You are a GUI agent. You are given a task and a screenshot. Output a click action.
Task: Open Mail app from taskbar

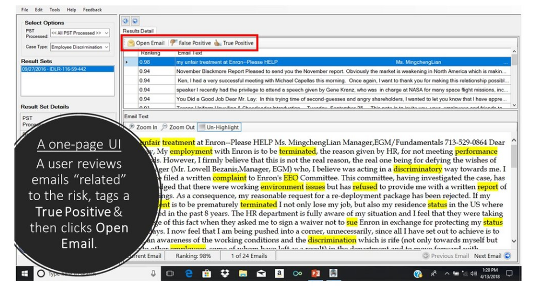pyautogui.click(x=261, y=274)
